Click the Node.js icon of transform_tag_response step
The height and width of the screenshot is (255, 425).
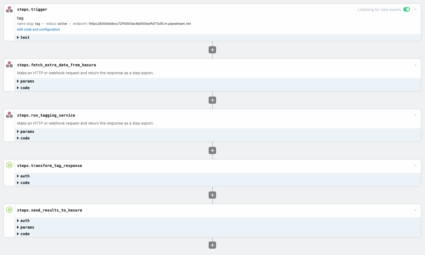[x=9, y=165]
